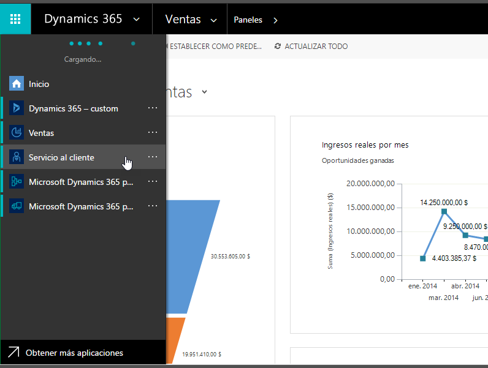
Task: Open more options for Servicio al cliente
Action: 153,157
